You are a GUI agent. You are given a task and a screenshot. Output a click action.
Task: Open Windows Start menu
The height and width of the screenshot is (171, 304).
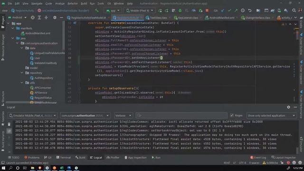(3, 168)
